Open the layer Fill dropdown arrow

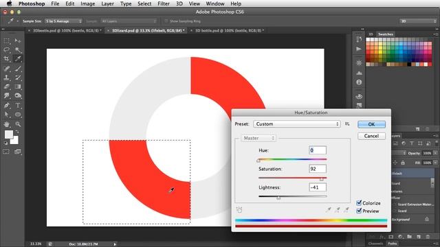435,163
